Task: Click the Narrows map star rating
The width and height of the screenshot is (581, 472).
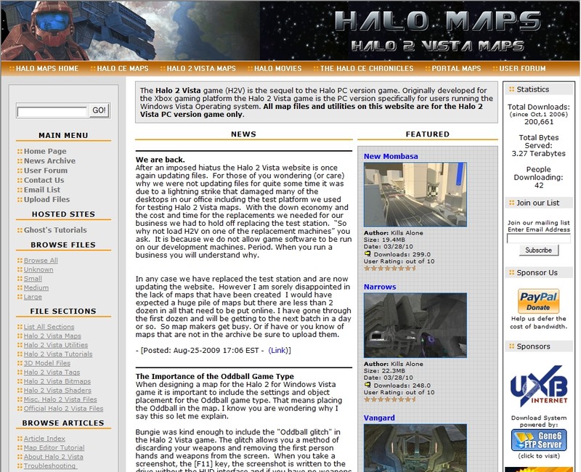Action: pyautogui.click(x=390, y=399)
